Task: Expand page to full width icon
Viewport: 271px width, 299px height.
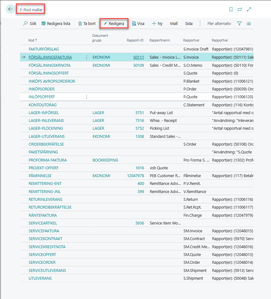Action: pyautogui.click(x=249, y=9)
